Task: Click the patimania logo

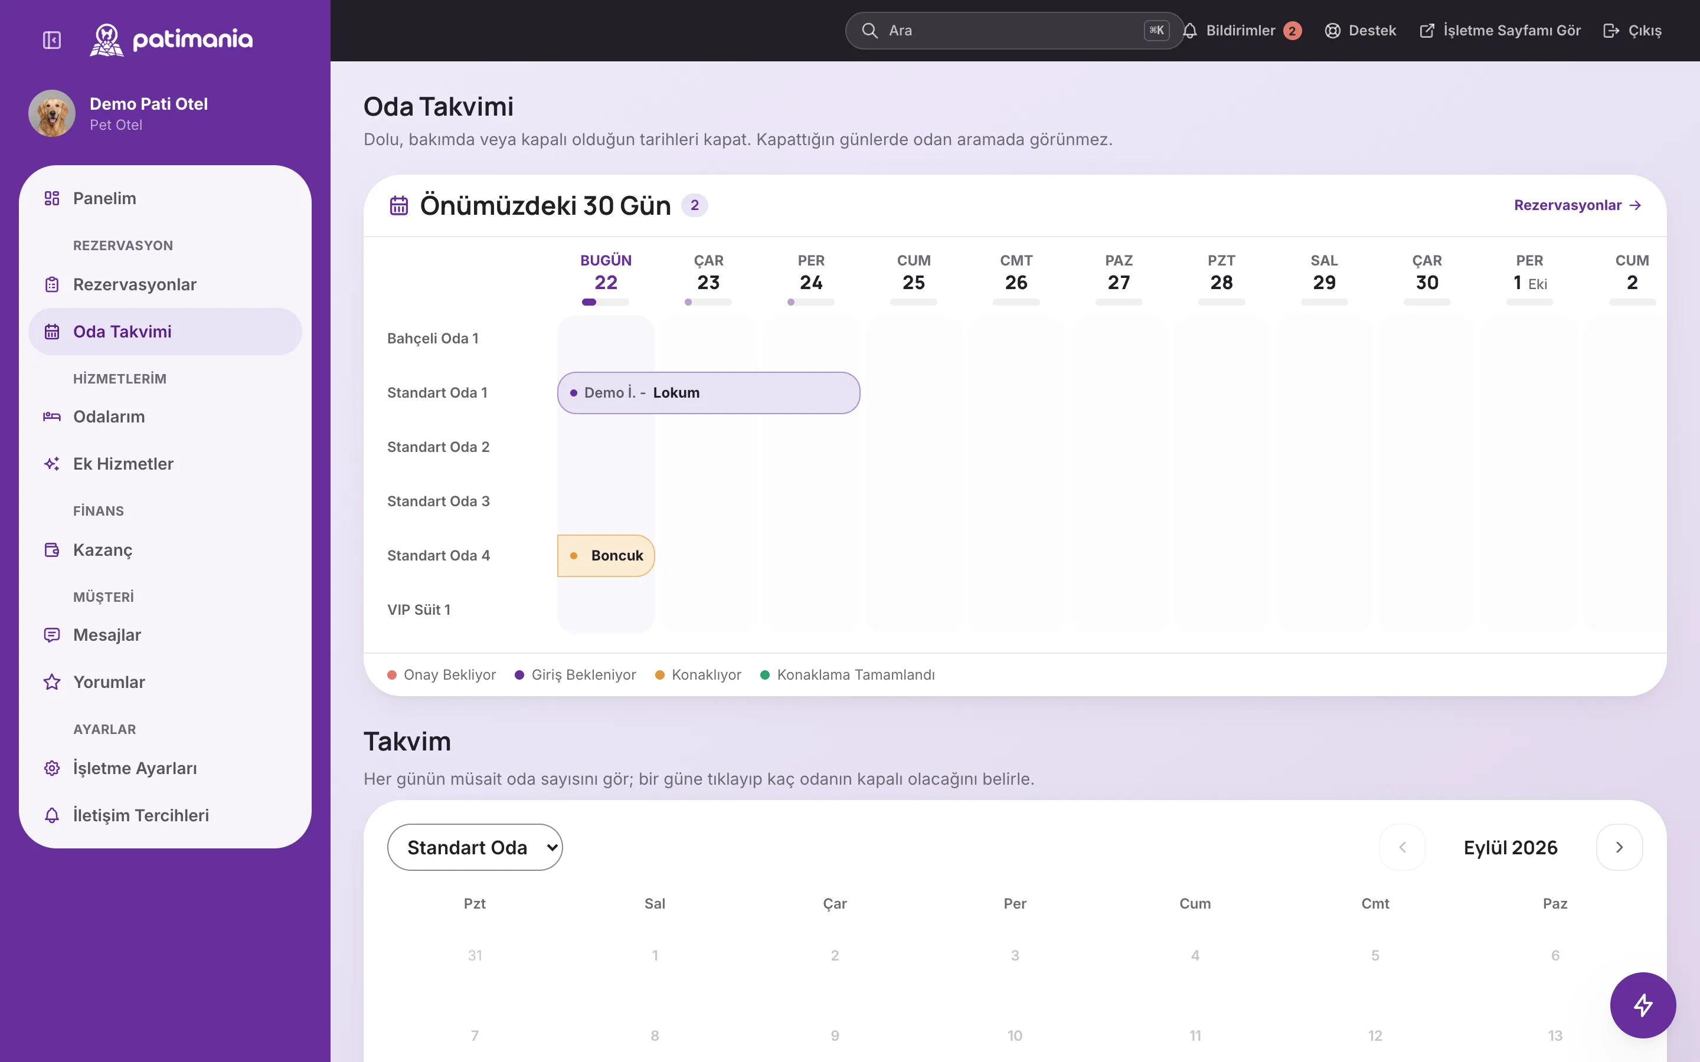Action: pyautogui.click(x=171, y=40)
